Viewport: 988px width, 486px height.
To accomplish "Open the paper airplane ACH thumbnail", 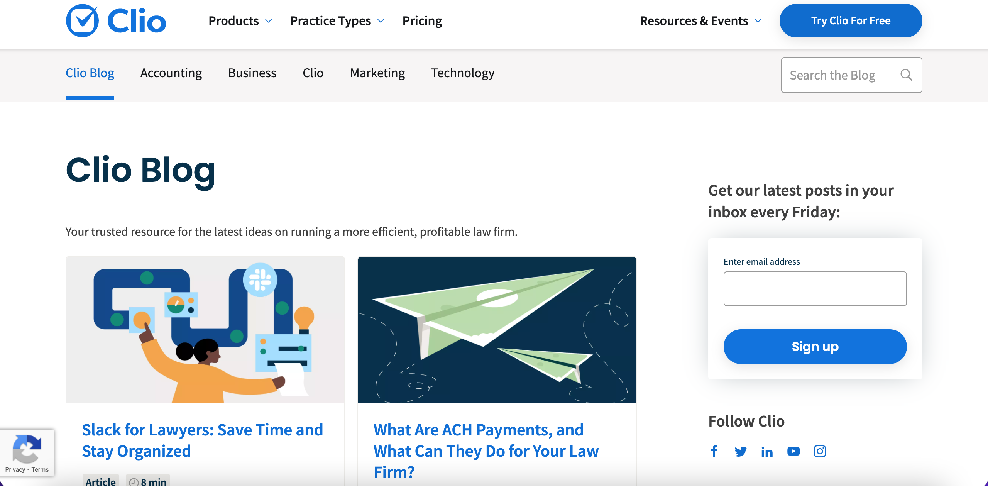I will [497, 330].
